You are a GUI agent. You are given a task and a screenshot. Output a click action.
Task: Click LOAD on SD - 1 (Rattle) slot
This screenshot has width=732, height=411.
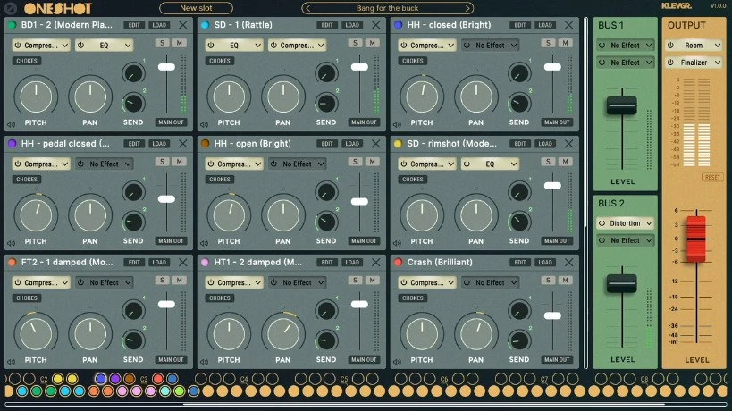click(352, 25)
